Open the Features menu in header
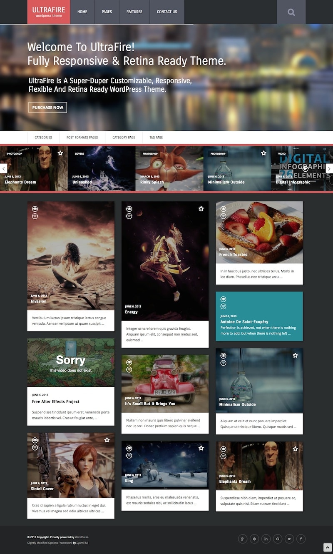Screen dimensions: 333x554 pyautogui.click(x=134, y=12)
